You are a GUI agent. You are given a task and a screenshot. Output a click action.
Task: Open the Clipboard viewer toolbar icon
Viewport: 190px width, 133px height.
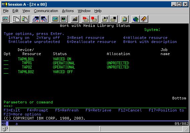(x=124, y=19)
